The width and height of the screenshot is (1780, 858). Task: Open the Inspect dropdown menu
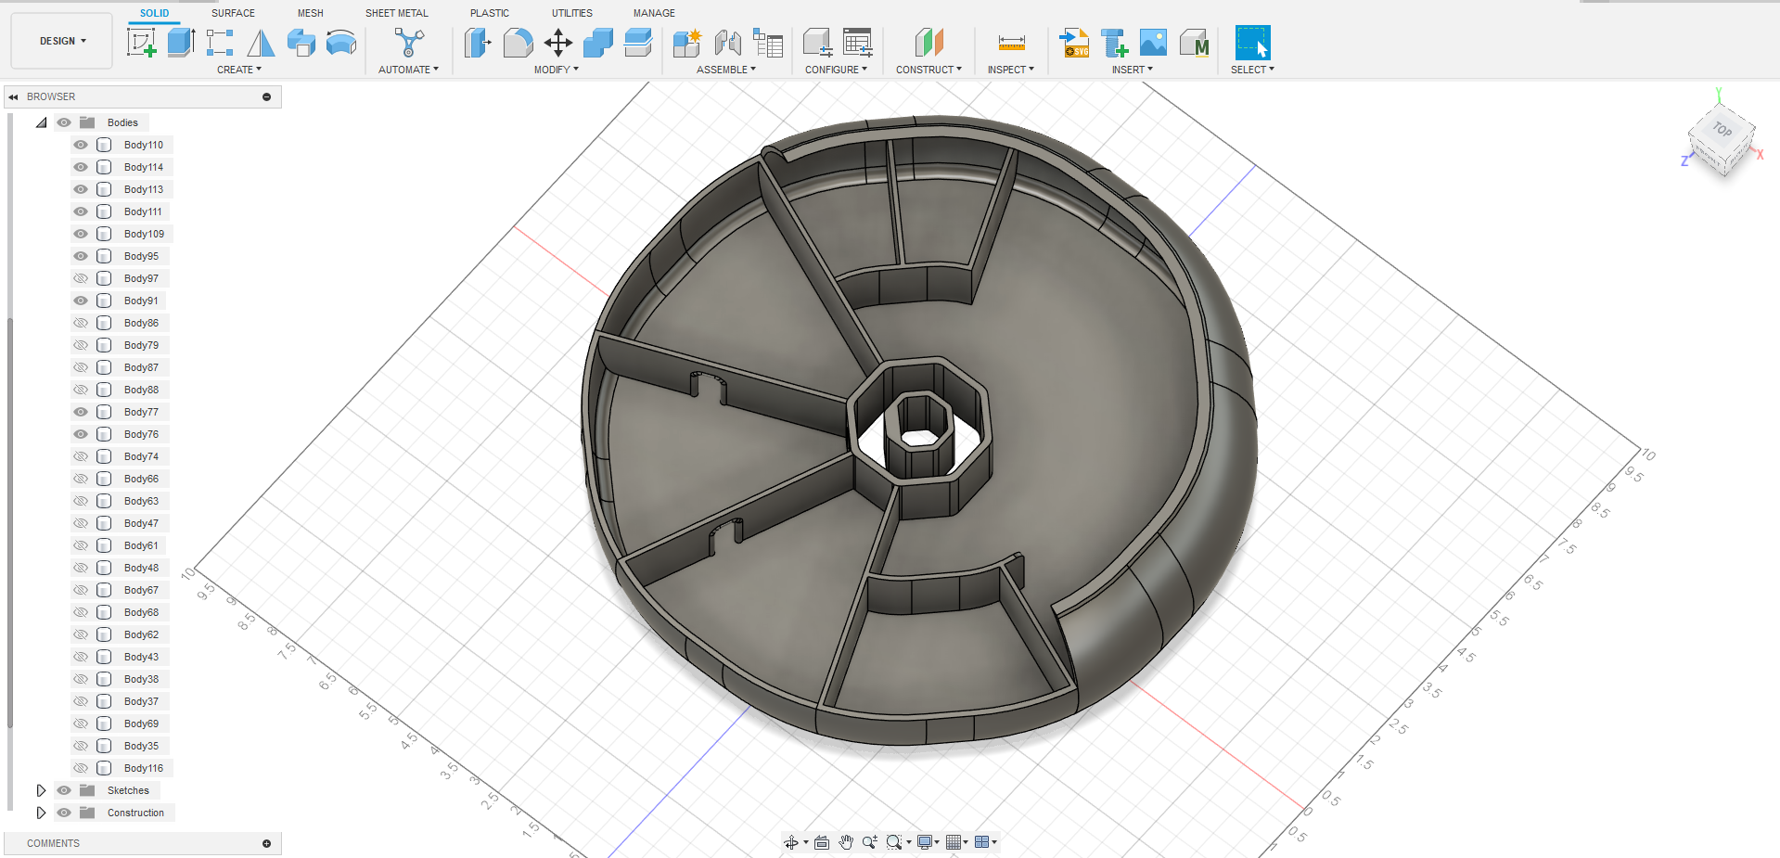1011,70
